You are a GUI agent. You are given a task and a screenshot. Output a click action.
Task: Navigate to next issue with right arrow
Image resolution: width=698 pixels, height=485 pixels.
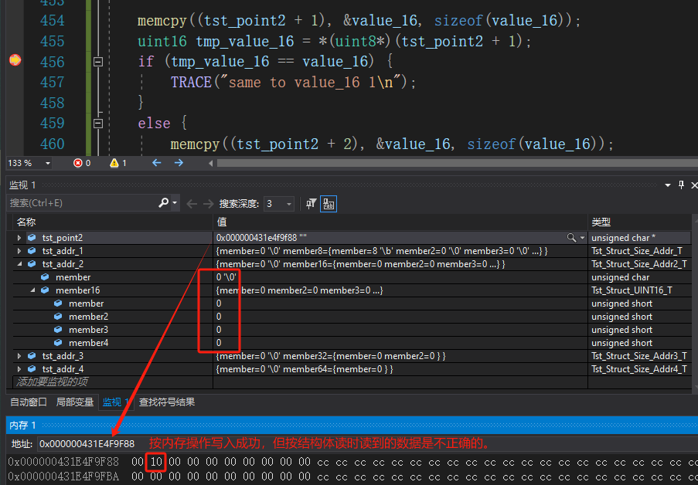click(x=179, y=163)
